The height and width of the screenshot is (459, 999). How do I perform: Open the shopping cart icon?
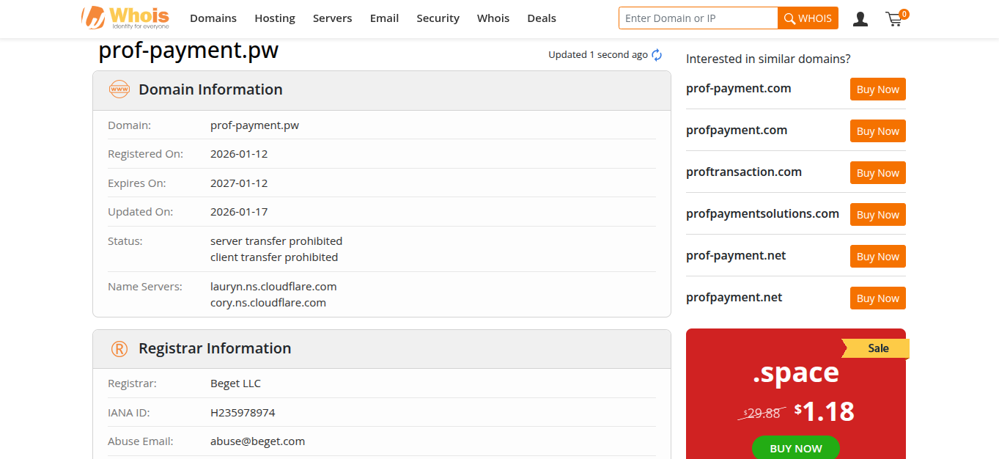(x=894, y=19)
